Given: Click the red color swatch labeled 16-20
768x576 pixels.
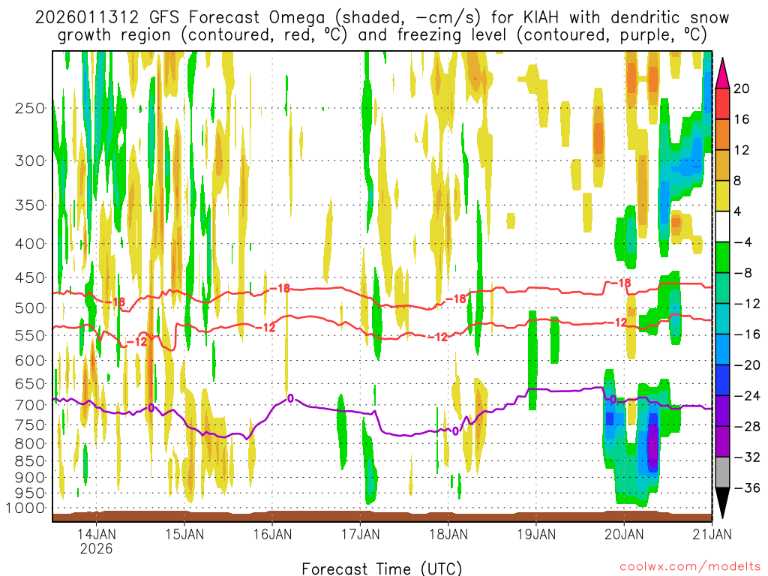Looking at the screenshot, I should (722, 103).
